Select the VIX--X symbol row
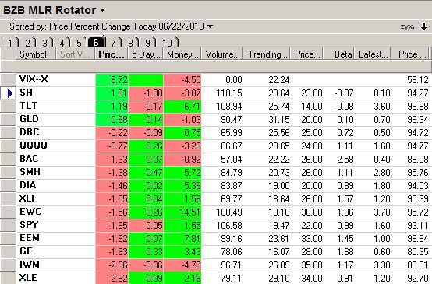 coord(34,79)
